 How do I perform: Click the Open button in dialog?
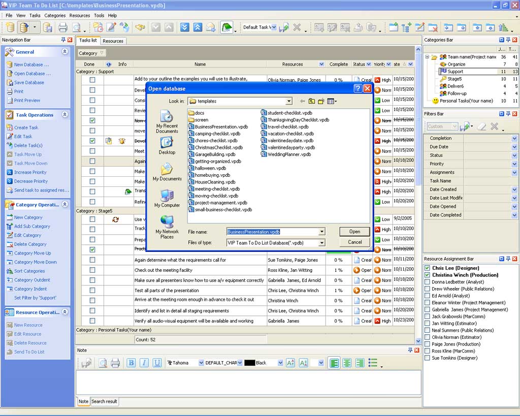[354, 232]
